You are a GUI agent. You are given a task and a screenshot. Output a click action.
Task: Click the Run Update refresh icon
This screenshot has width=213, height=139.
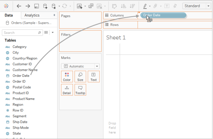pyautogui.click(x=64, y=6)
